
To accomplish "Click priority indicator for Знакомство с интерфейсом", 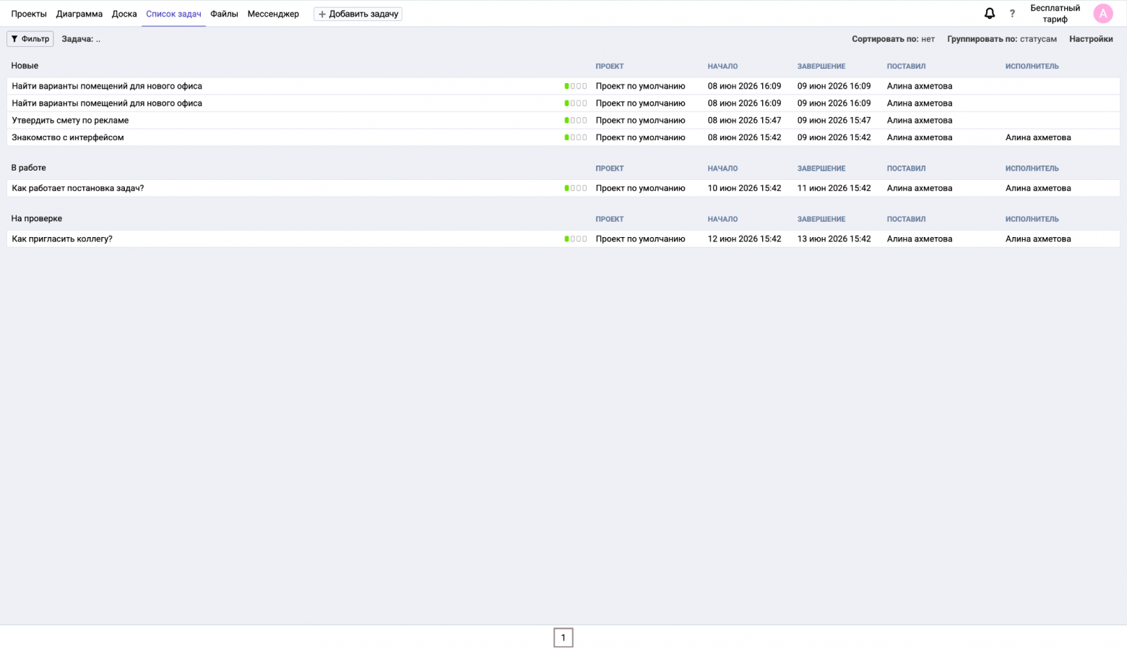I will tap(575, 137).
